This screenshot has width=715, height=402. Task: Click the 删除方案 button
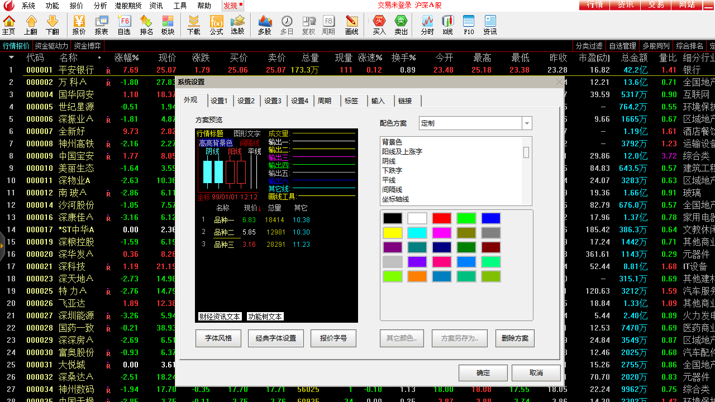click(x=514, y=338)
